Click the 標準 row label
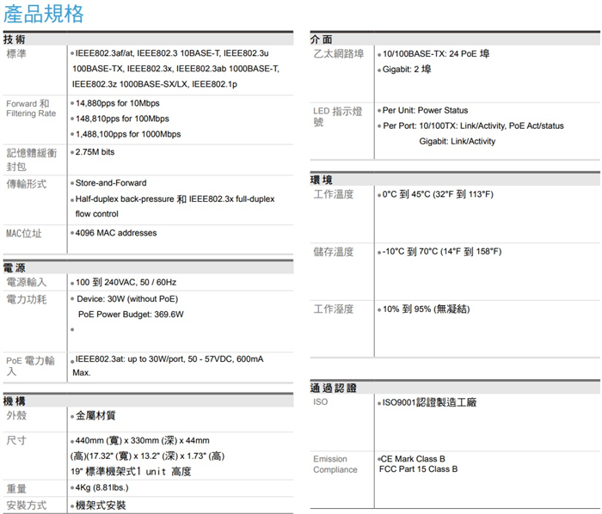This screenshot has width=602, height=514. pyautogui.click(x=16, y=54)
